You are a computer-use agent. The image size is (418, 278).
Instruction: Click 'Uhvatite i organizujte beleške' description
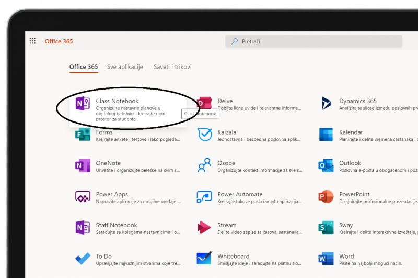click(138, 170)
